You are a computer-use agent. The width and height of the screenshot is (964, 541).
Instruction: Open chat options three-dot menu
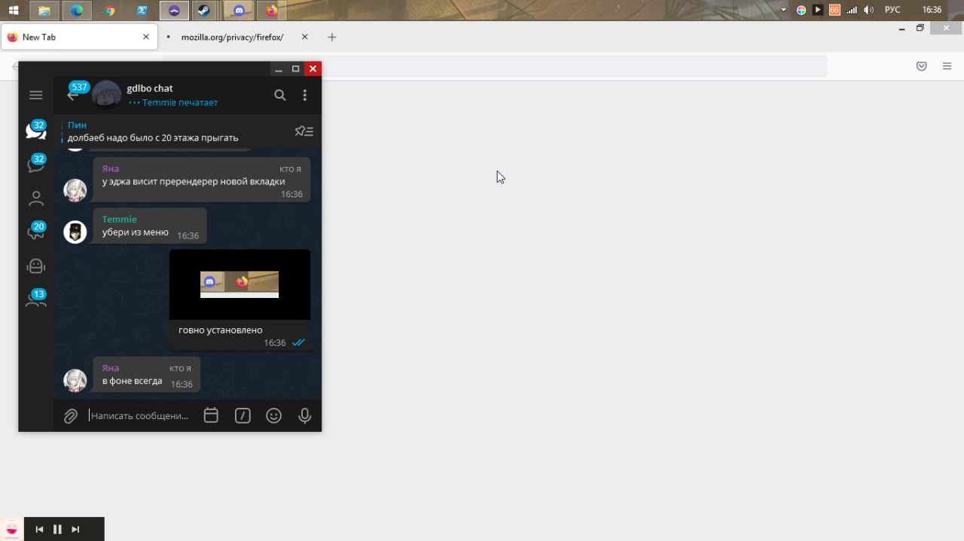tap(304, 95)
